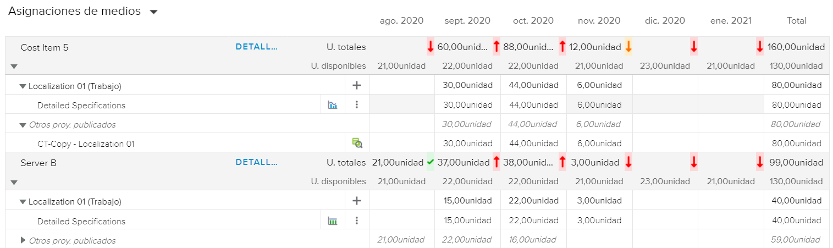Open green chart icon for Server B Detailed Specifications
This screenshot has width=833, height=248.
[x=333, y=221]
